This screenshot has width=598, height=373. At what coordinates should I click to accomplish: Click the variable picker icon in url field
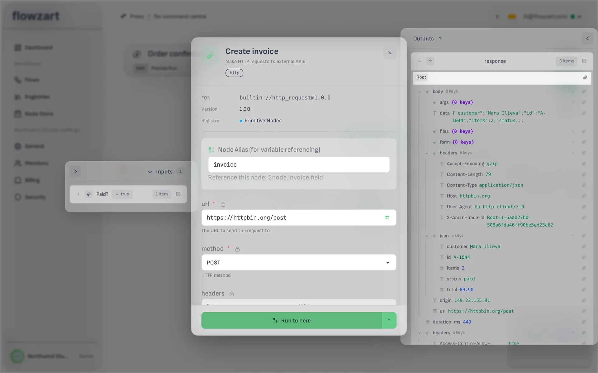[x=387, y=218]
